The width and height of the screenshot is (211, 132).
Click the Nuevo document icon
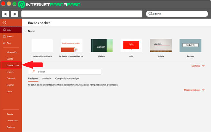click(4, 36)
